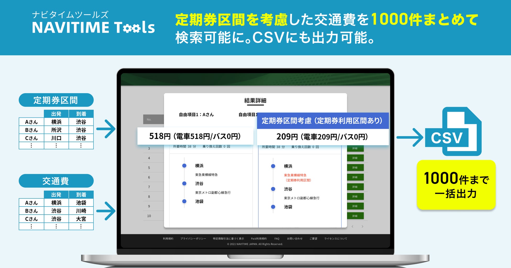Viewport: 511px width, 268px height.
Task: Open the green 詳細 button for row 10
Action: [355, 216]
